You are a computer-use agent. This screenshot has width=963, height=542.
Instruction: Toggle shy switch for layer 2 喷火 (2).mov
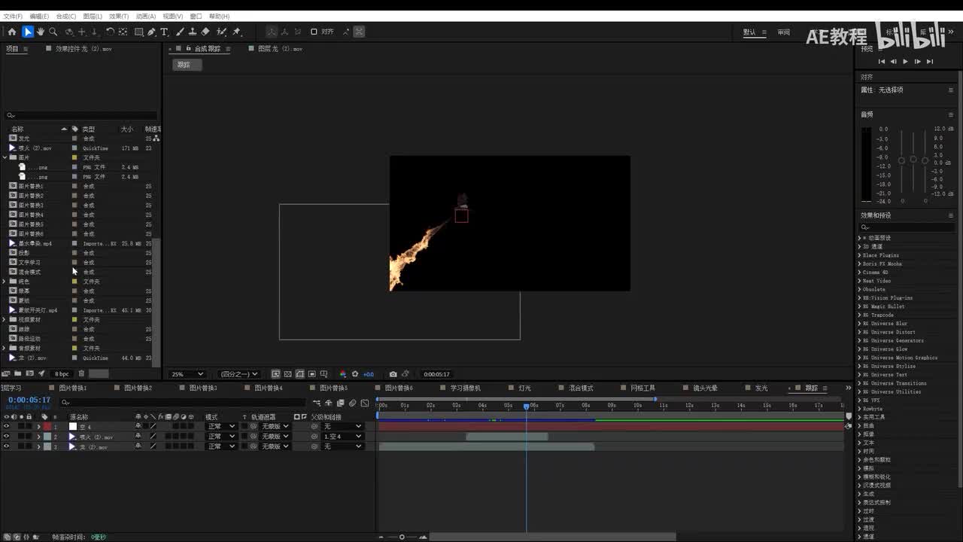(x=138, y=437)
